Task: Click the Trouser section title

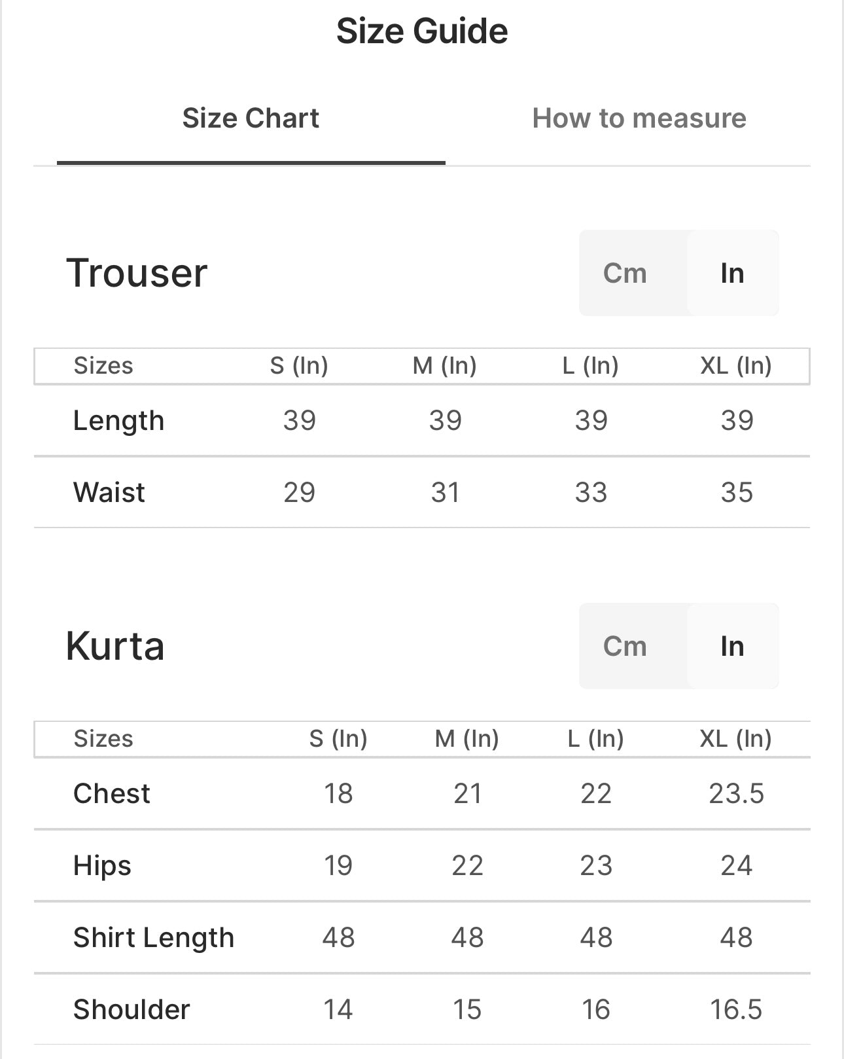Action: pyautogui.click(x=137, y=272)
